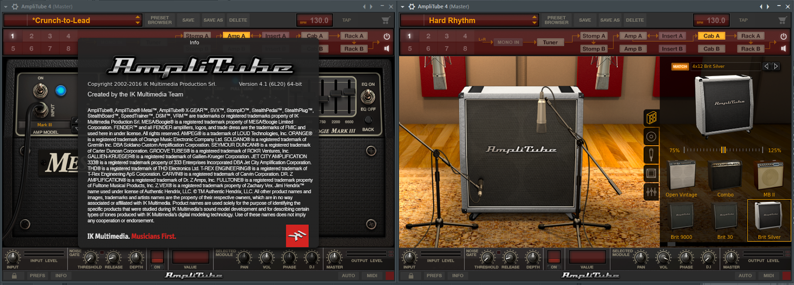Click power icon in right window signal chain
Viewport: 794px width, 285px height.
pyautogui.click(x=784, y=36)
